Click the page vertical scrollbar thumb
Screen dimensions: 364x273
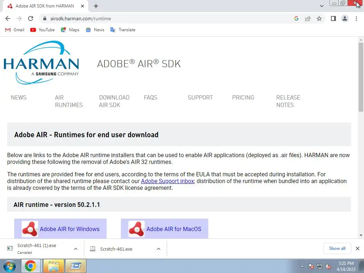[361, 77]
